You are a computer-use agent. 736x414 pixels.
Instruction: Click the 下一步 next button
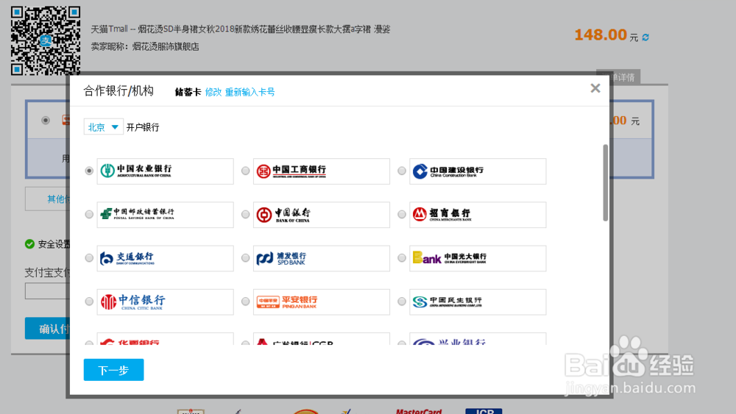click(113, 370)
